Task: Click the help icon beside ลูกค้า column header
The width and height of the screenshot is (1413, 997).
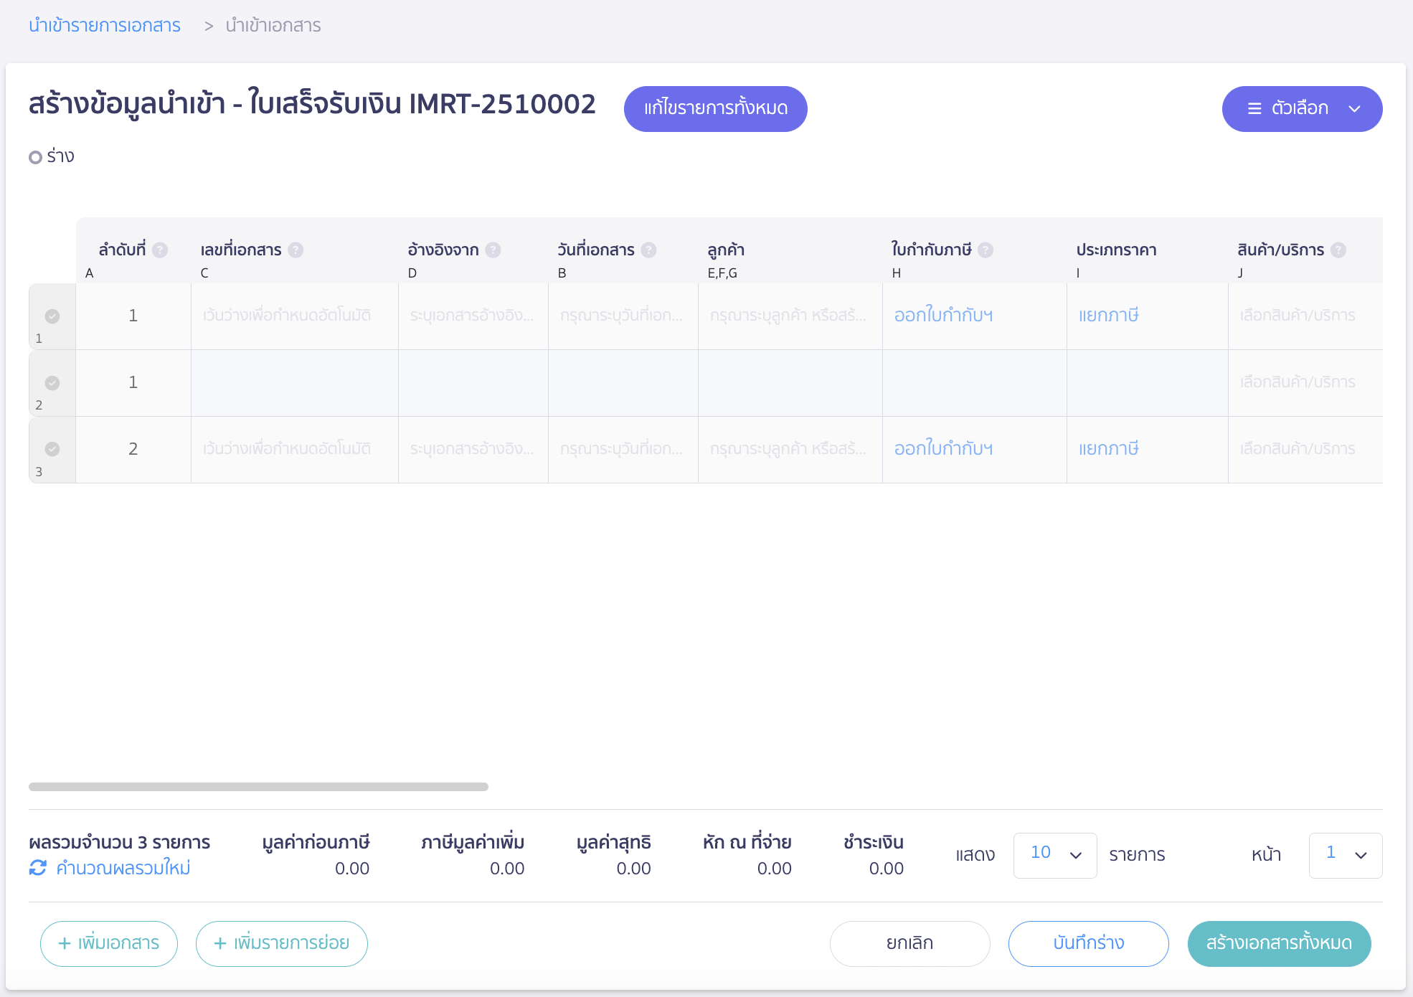Action: (x=763, y=250)
